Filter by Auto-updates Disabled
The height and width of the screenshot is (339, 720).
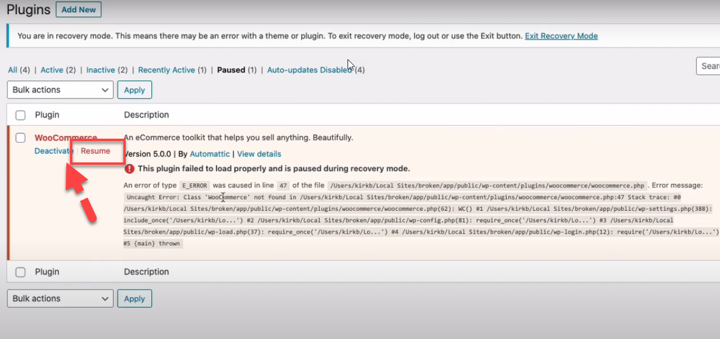pyautogui.click(x=310, y=70)
